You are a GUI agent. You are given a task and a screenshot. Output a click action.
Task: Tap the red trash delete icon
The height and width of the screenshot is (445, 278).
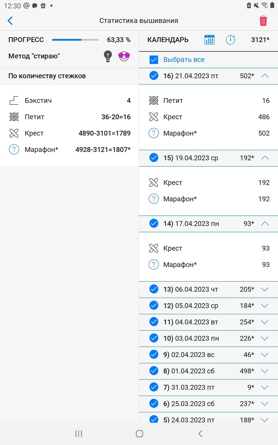coord(263,21)
